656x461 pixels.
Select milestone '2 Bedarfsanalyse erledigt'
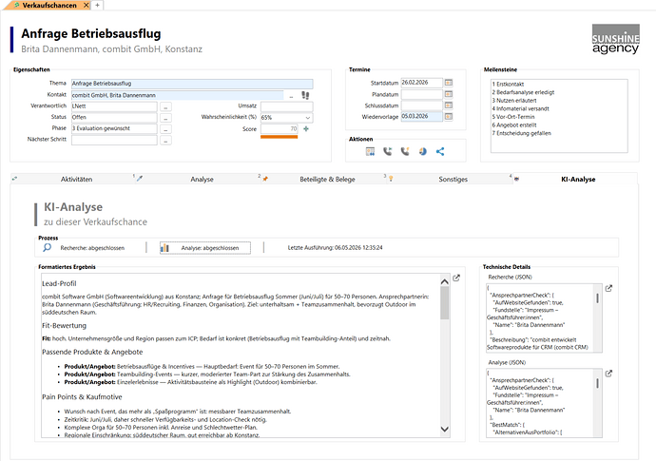coord(523,92)
